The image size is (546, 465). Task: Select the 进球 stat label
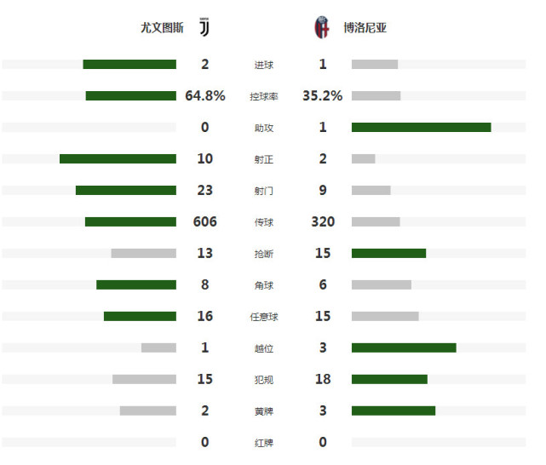(264, 65)
